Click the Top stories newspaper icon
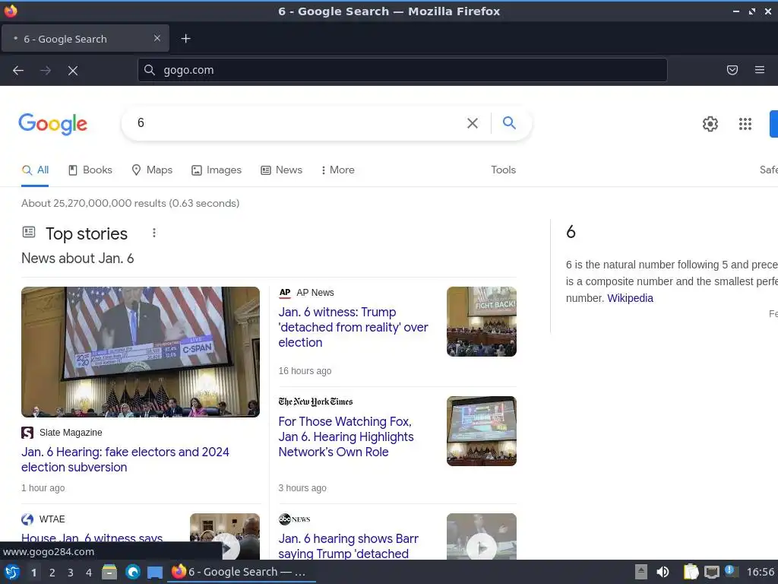 (29, 232)
